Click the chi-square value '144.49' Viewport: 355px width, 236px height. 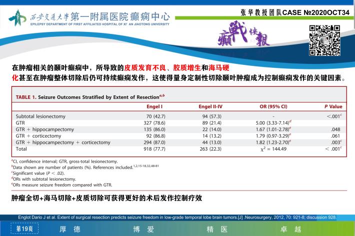(279, 149)
